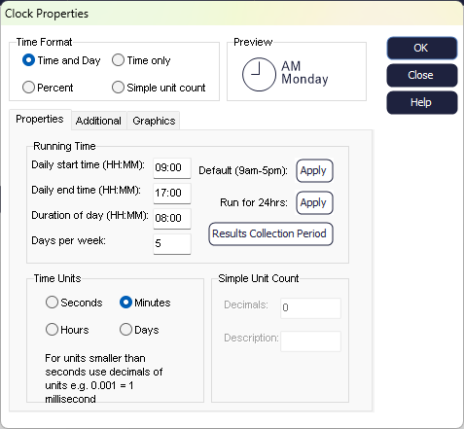Screen dimensions: 464x429
Task: Select the Time and Day radio button
Action: pos(28,60)
